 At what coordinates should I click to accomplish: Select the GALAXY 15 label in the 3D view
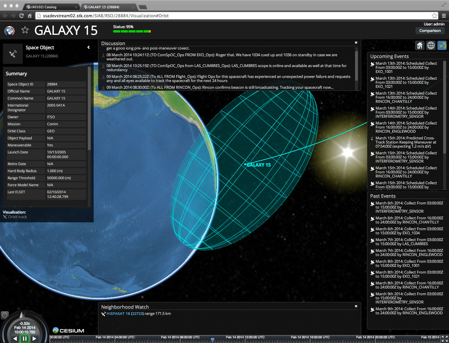(259, 165)
